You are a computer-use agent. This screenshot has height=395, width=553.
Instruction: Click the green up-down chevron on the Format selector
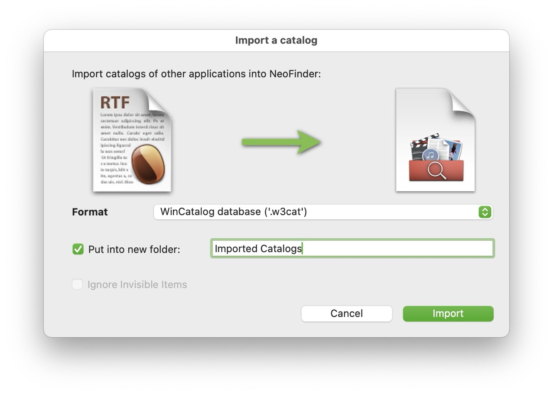click(485, 212)
